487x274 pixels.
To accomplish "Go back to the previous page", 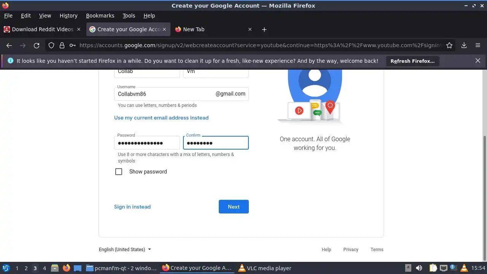I will point(9,45).
